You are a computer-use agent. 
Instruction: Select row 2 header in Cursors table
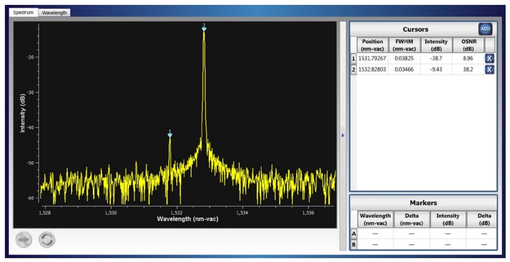[353, 69]
